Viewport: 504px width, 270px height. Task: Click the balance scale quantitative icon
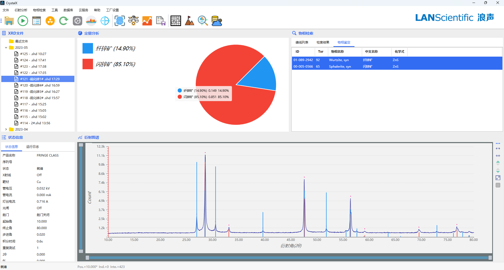pyautogui.click(x=133, y=21)
